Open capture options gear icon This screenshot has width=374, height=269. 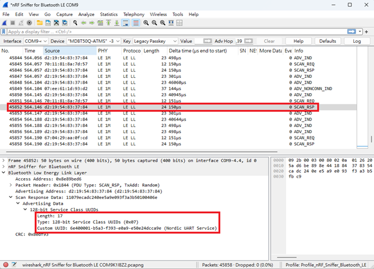pos(29,23)
